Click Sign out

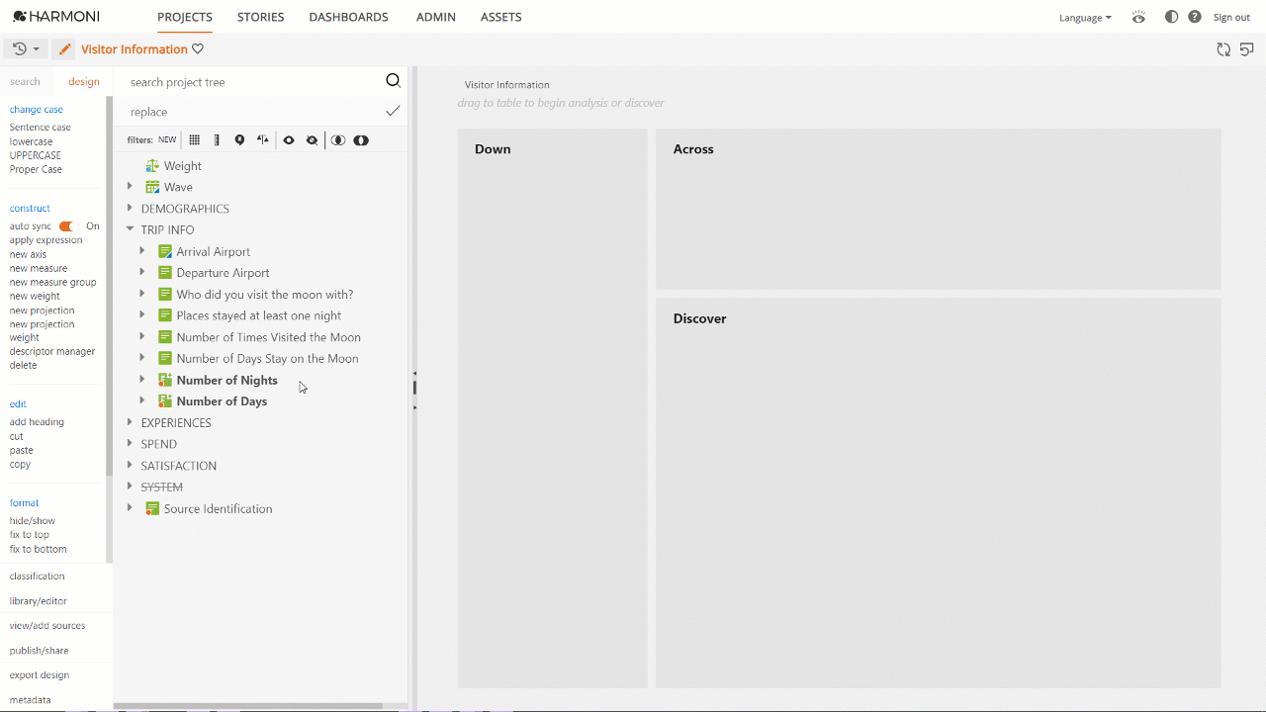pyautogui.click(x=1231, y=18)
